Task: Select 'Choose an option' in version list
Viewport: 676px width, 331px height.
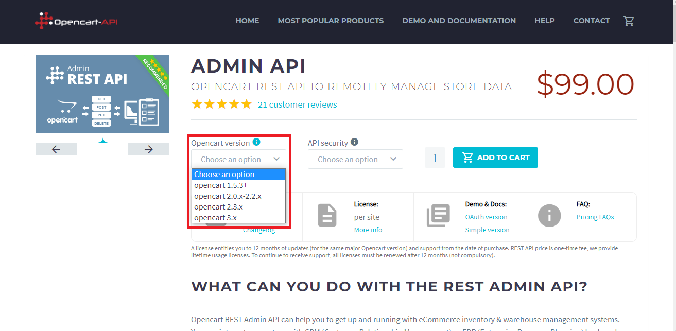Action: click(238, 175)
